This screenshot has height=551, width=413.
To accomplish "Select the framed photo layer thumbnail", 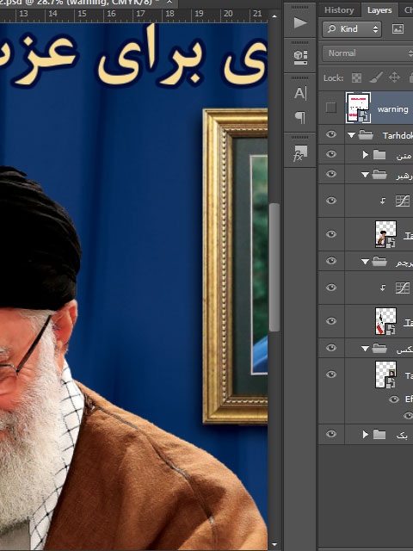I will 385,375.
